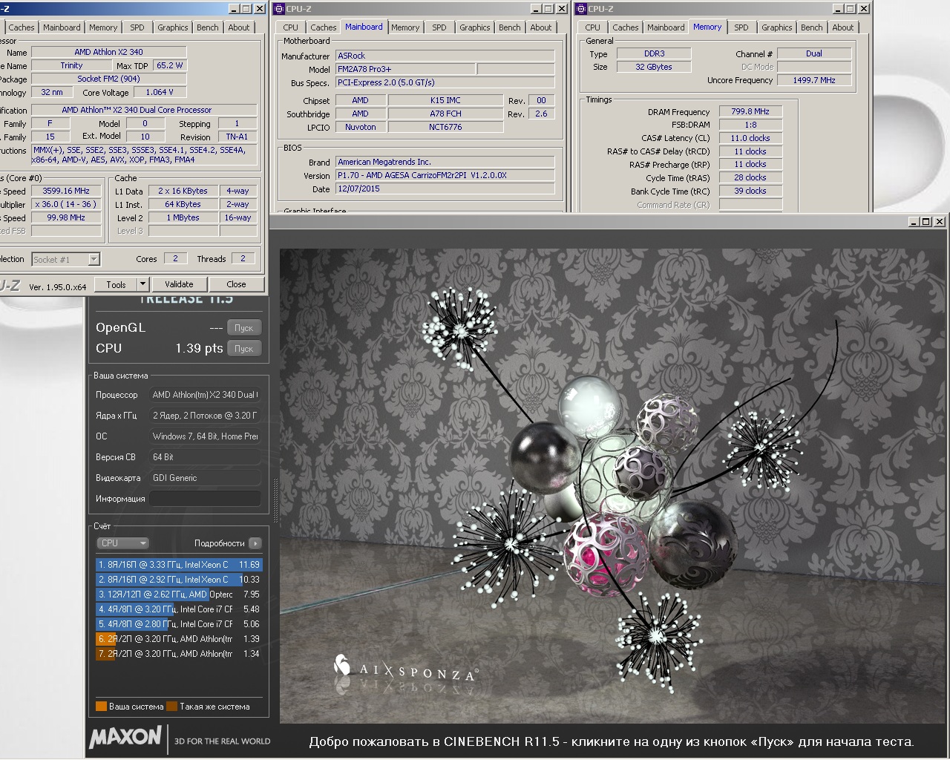Screen dimensions: 950x760
Task: Switch to Bench tab in the left CPU-Z window
Action: coord(208,27)
